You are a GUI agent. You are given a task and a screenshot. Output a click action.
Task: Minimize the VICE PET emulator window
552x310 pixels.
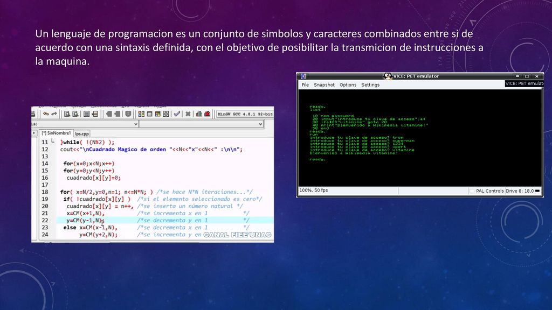(517, 76)
